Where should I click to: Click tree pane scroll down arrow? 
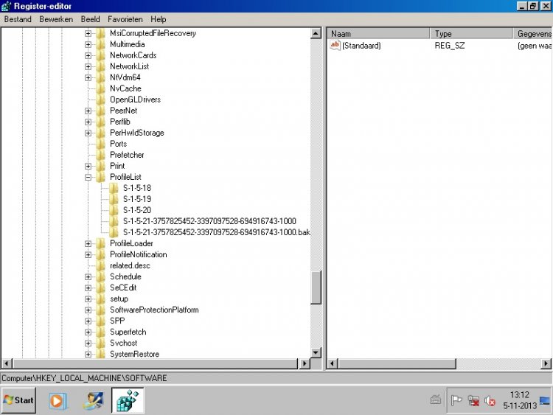316,352
